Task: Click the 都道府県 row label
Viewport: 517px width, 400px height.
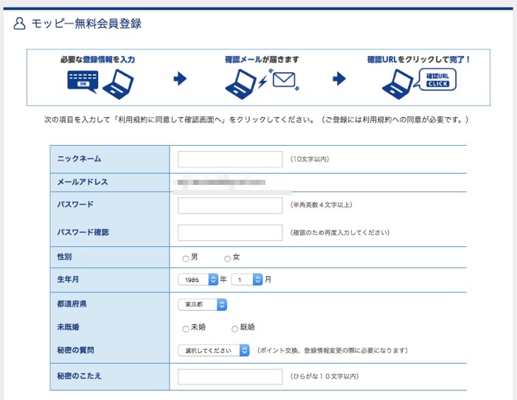Action: pos(72,304)
